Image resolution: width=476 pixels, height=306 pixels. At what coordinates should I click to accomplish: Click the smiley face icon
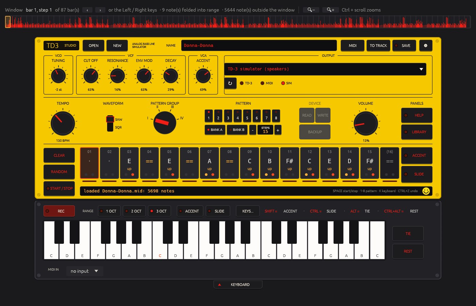coord(426,191)
